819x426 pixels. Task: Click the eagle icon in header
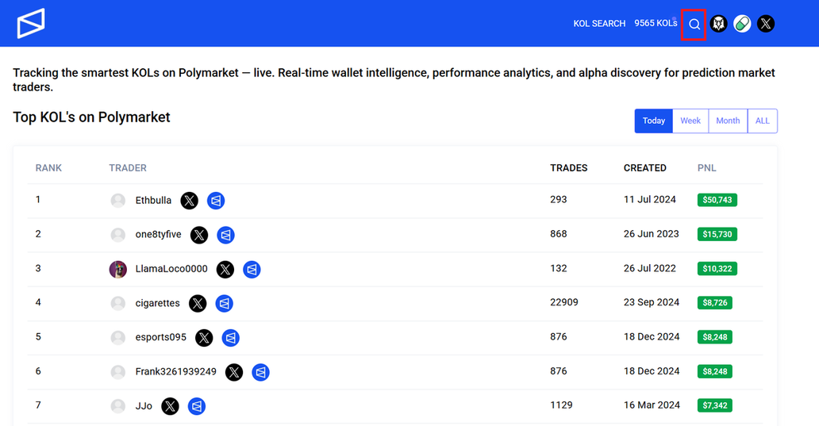pos(718,24)
